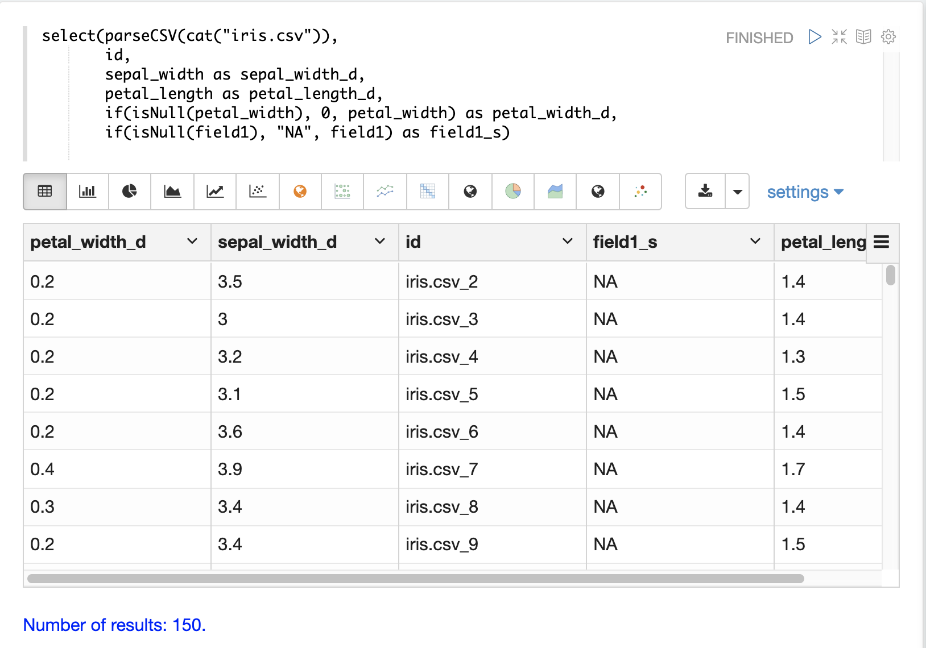The width and height of the screenshot is (926, 648).
Task: Choose the area chart visualization
Action: 172,192
